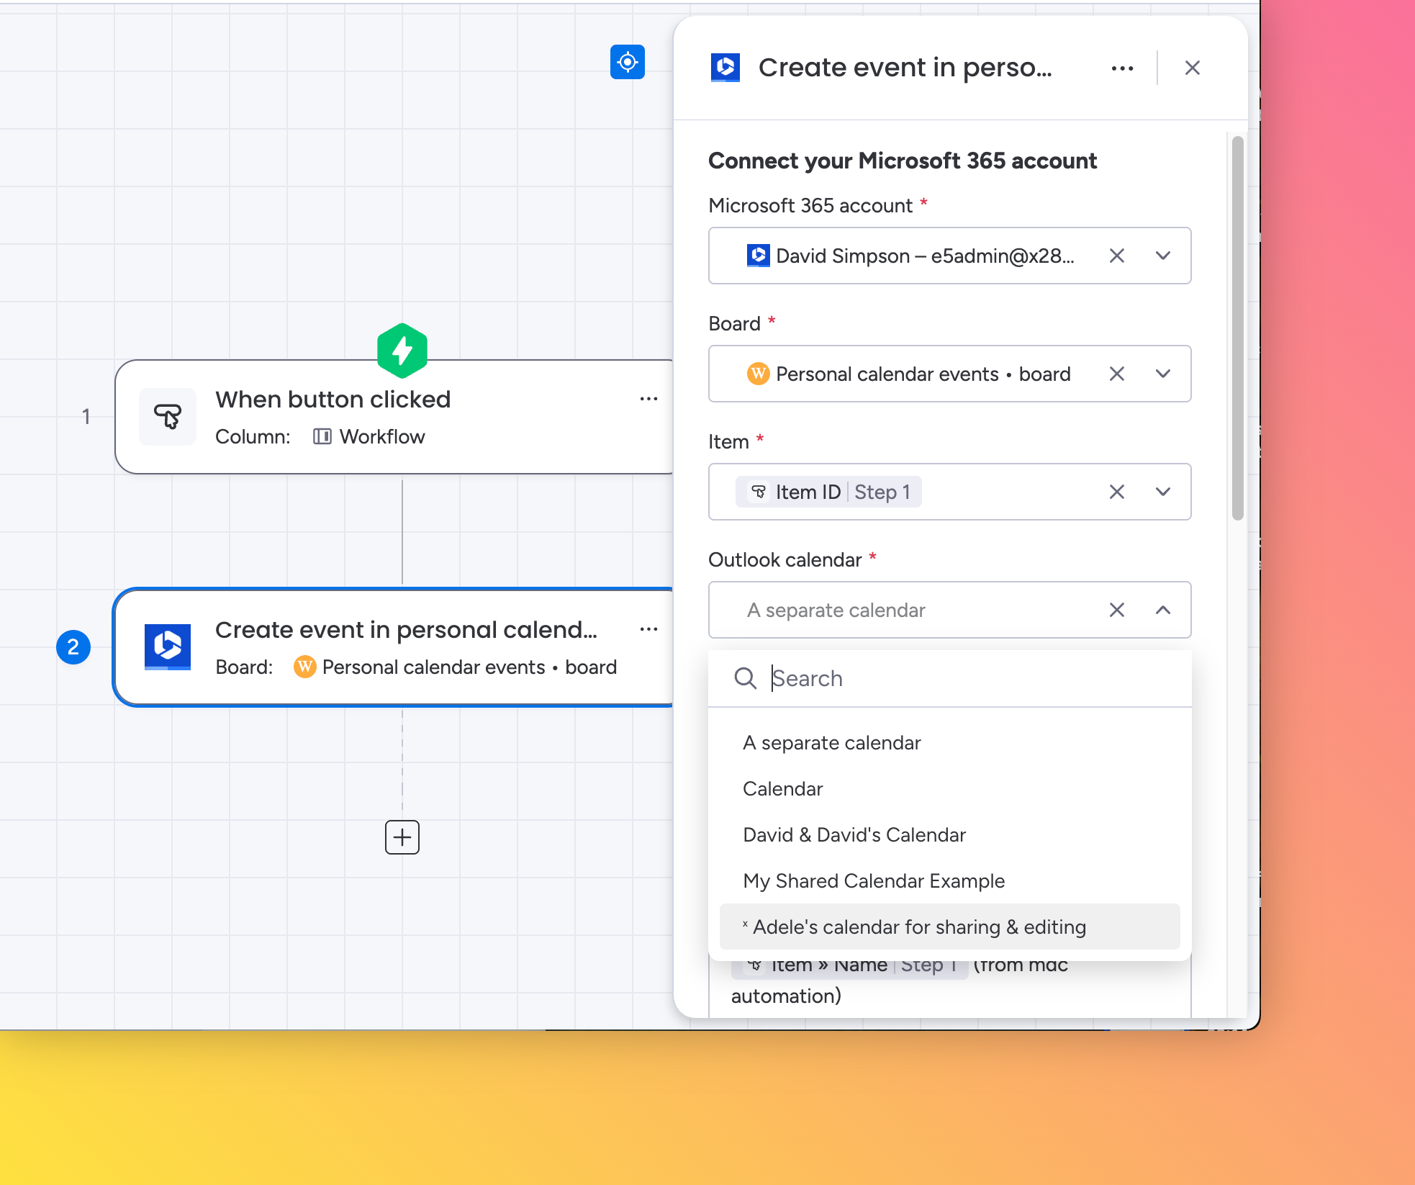Click the green lightning trigger badge
Image resolution: width=1415 pixels, height=1185 pixels.
[402, 351]
